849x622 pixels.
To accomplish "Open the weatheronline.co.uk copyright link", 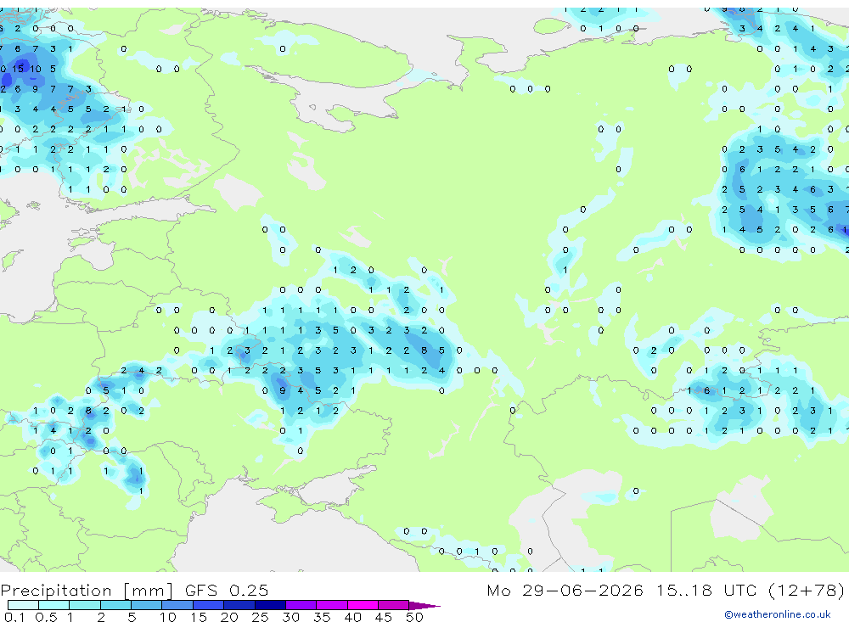I will (778, 614).
